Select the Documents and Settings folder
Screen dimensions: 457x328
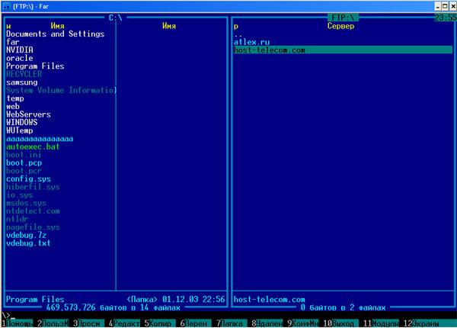click(x=55, y=34)
